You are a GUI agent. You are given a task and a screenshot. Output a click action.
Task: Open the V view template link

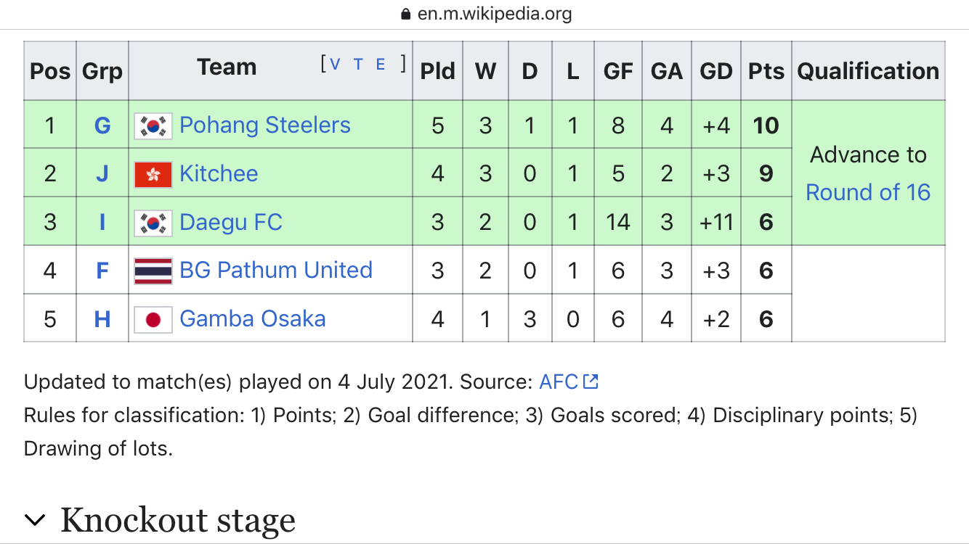pyautogui.click(x=335, y=64)
